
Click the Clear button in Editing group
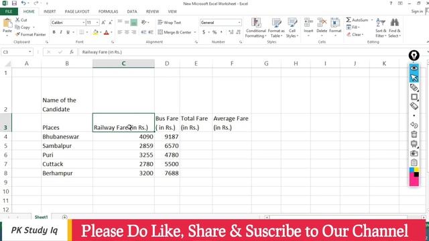click(355, 35)
